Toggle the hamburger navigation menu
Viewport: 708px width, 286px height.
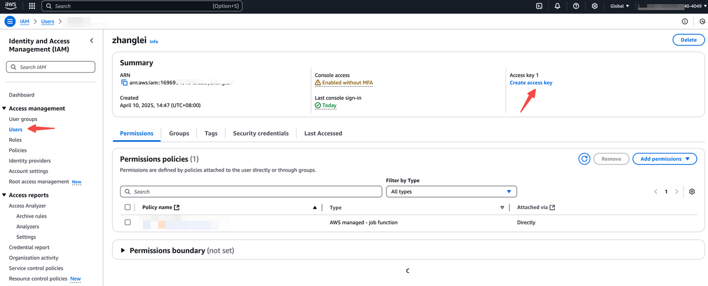point(10,22)
